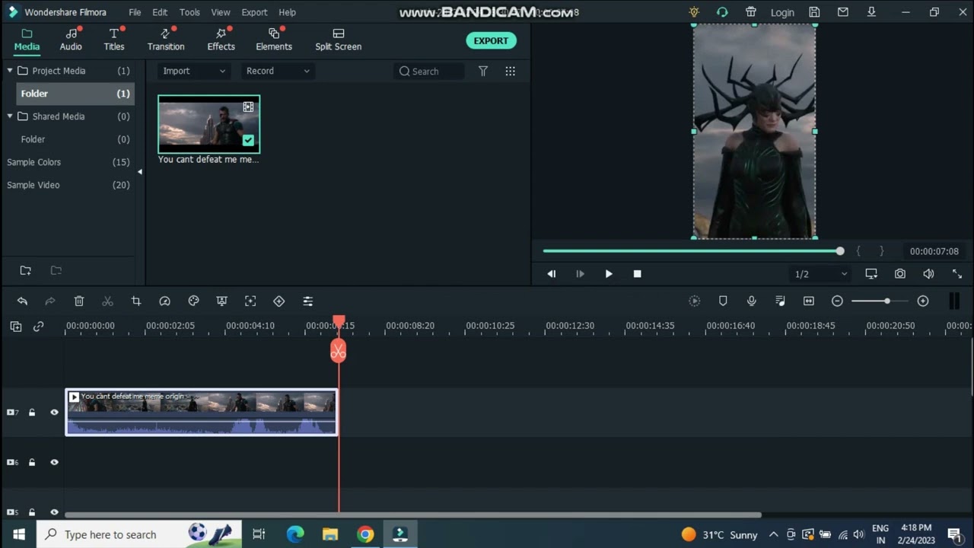Select the crop tool in timeline toolbar
The width and height of the screenshot is (974, 548).
(x=136, y=301)
